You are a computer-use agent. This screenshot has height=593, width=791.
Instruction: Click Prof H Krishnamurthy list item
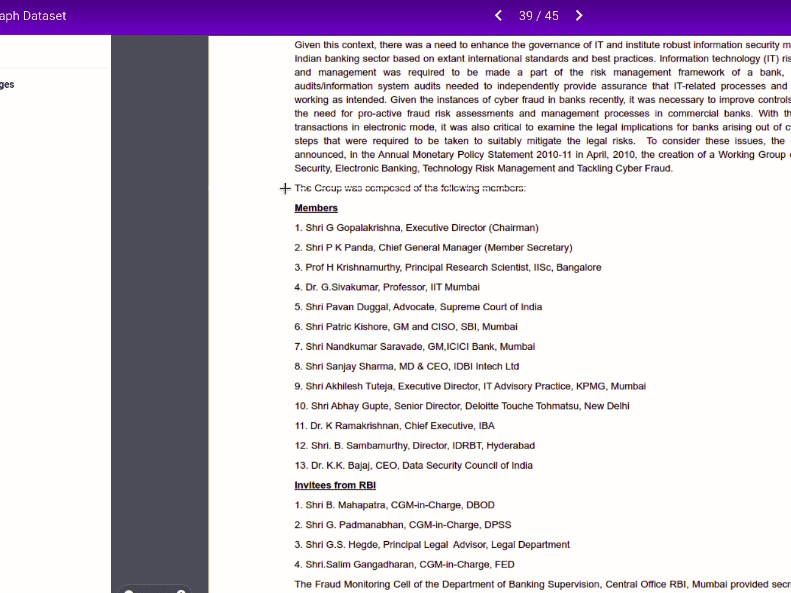pyautogui.click(x=448, y=268)
